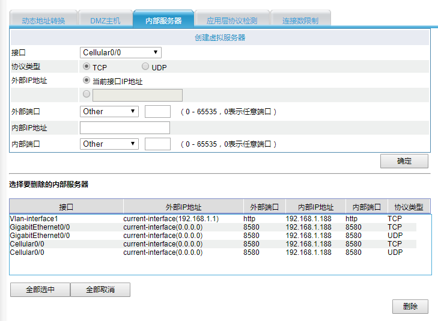438x321 pixels.
Task: Click the custom external IP address field
Action: 138,95
